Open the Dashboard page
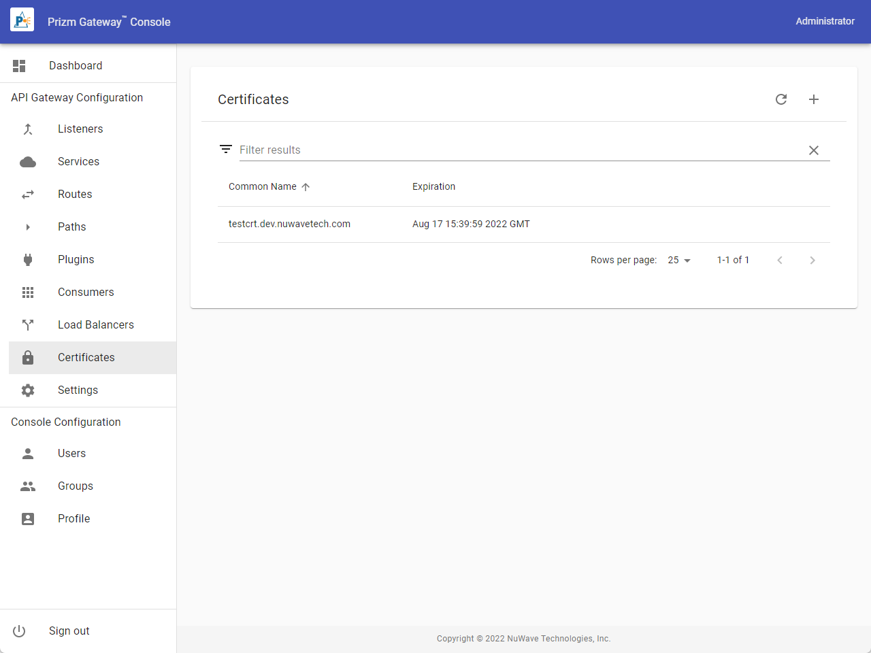This screenshot has width=871, height=653. (x=76, y=66)
